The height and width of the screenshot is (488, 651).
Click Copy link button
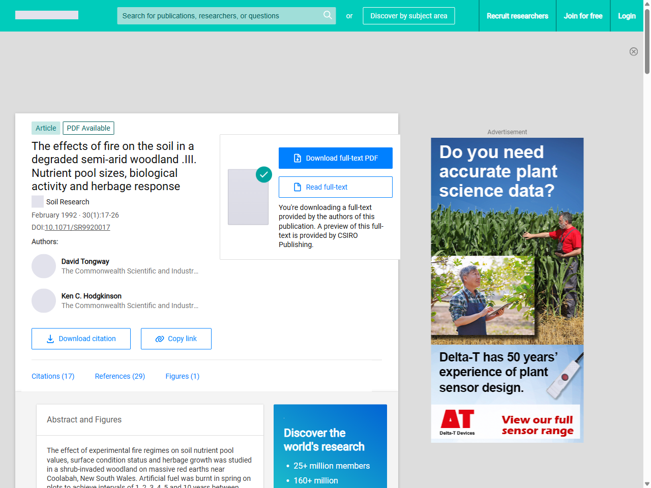[x=176, y=339]
